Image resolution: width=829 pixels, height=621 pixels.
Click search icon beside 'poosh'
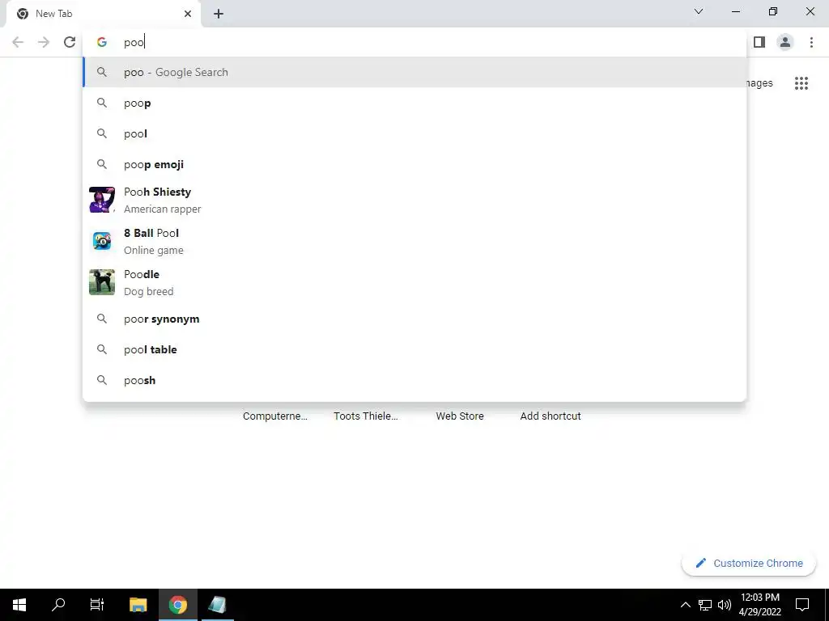click(x=101, y=380)
